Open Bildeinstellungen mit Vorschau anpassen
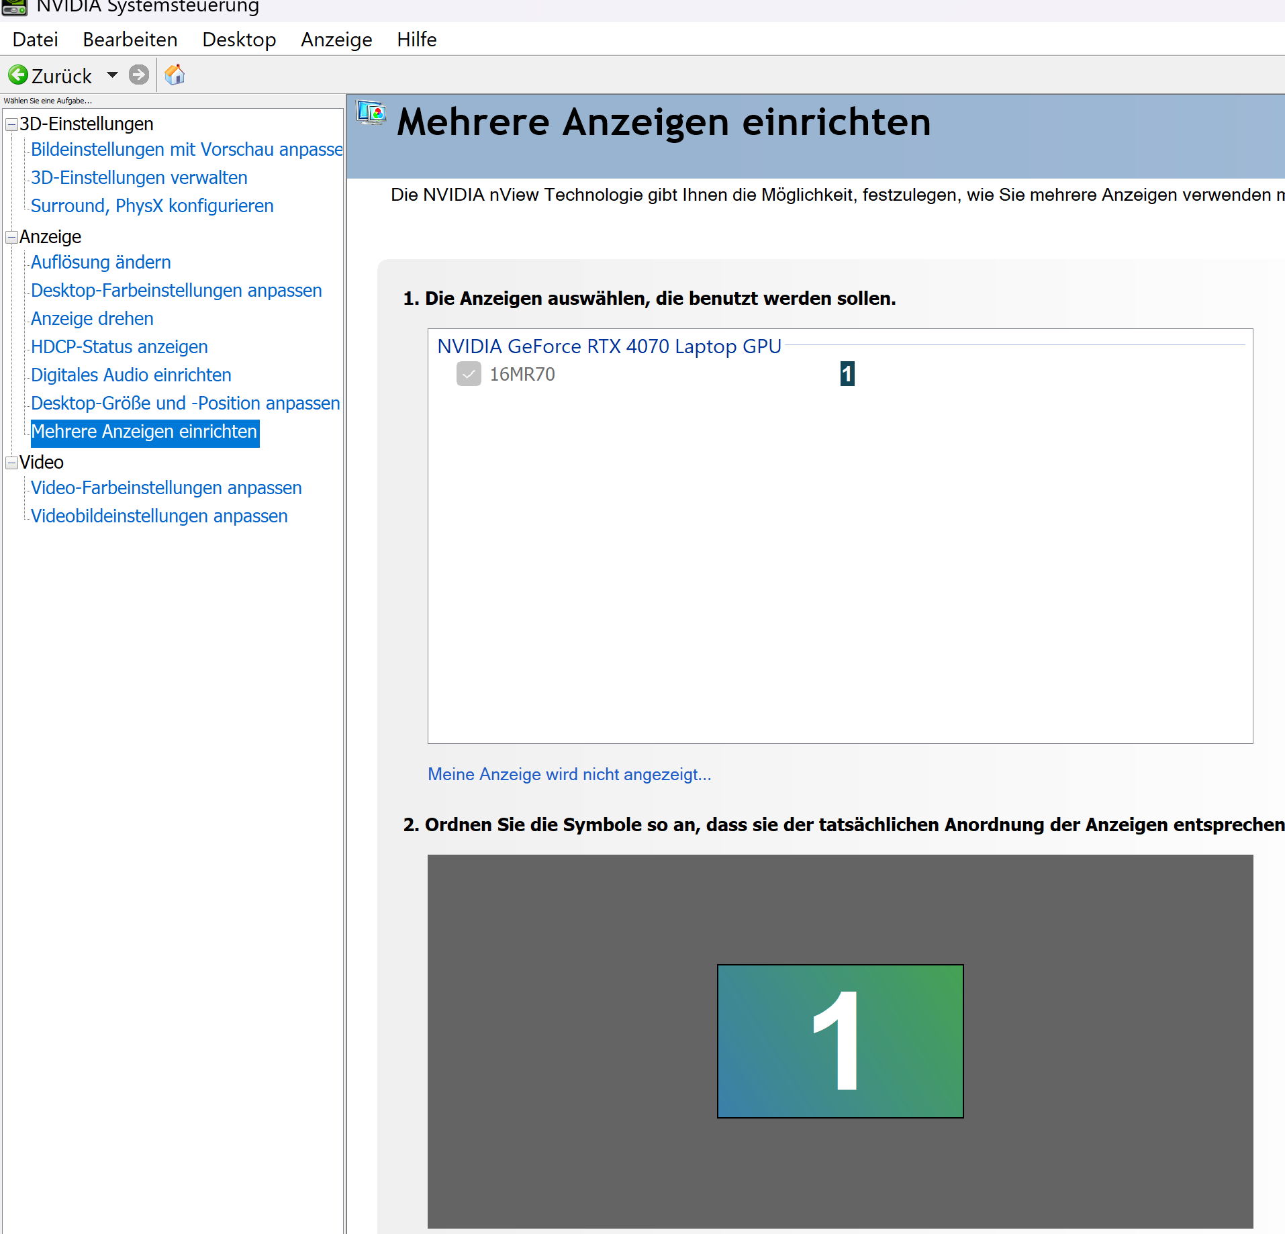This screenshot has height=1234, width=1285. pyautogui.click(x=187, y=149)
